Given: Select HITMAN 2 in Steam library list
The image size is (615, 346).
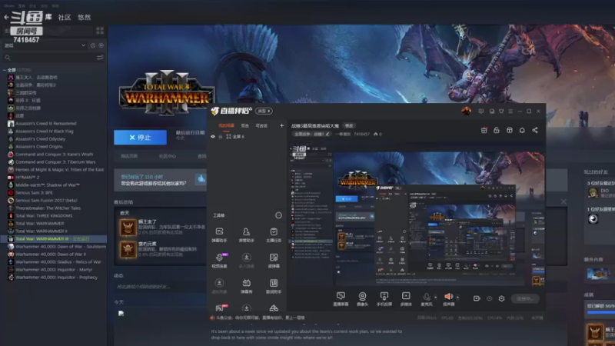Looking at the screenshot, I should [27, 178].
